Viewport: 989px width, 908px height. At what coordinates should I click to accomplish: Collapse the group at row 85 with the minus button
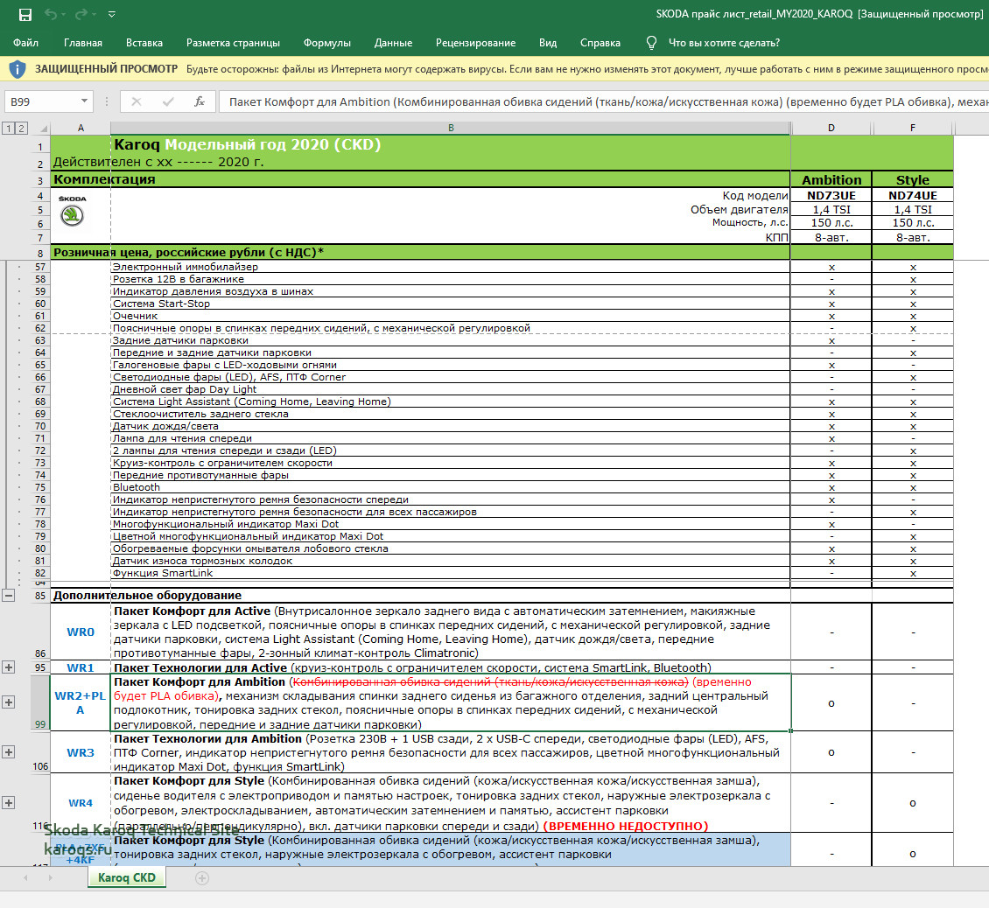(x=9, y=595)
